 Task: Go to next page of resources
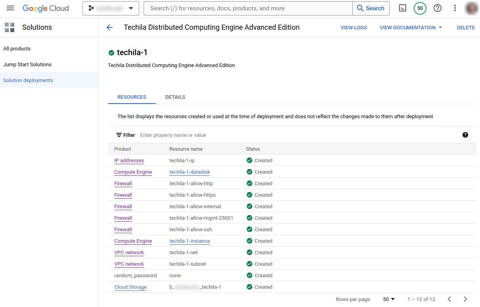pyautogui.click(x=465, y=299)
